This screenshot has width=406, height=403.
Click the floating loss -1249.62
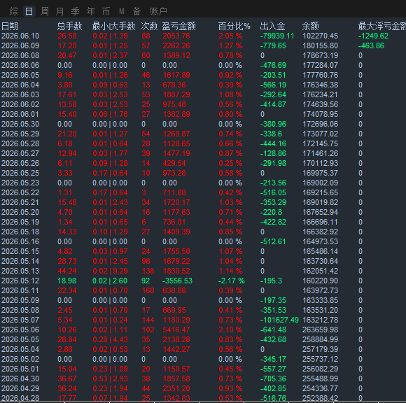click(373, 36)
